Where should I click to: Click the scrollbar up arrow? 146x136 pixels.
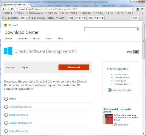point(144,22)
